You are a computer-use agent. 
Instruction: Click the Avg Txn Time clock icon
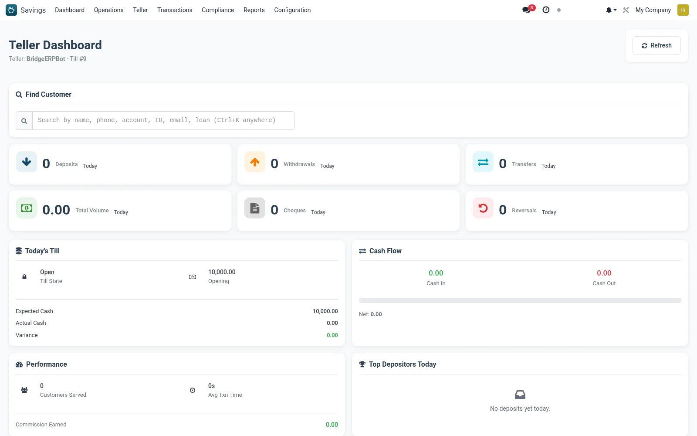(193, 390)
